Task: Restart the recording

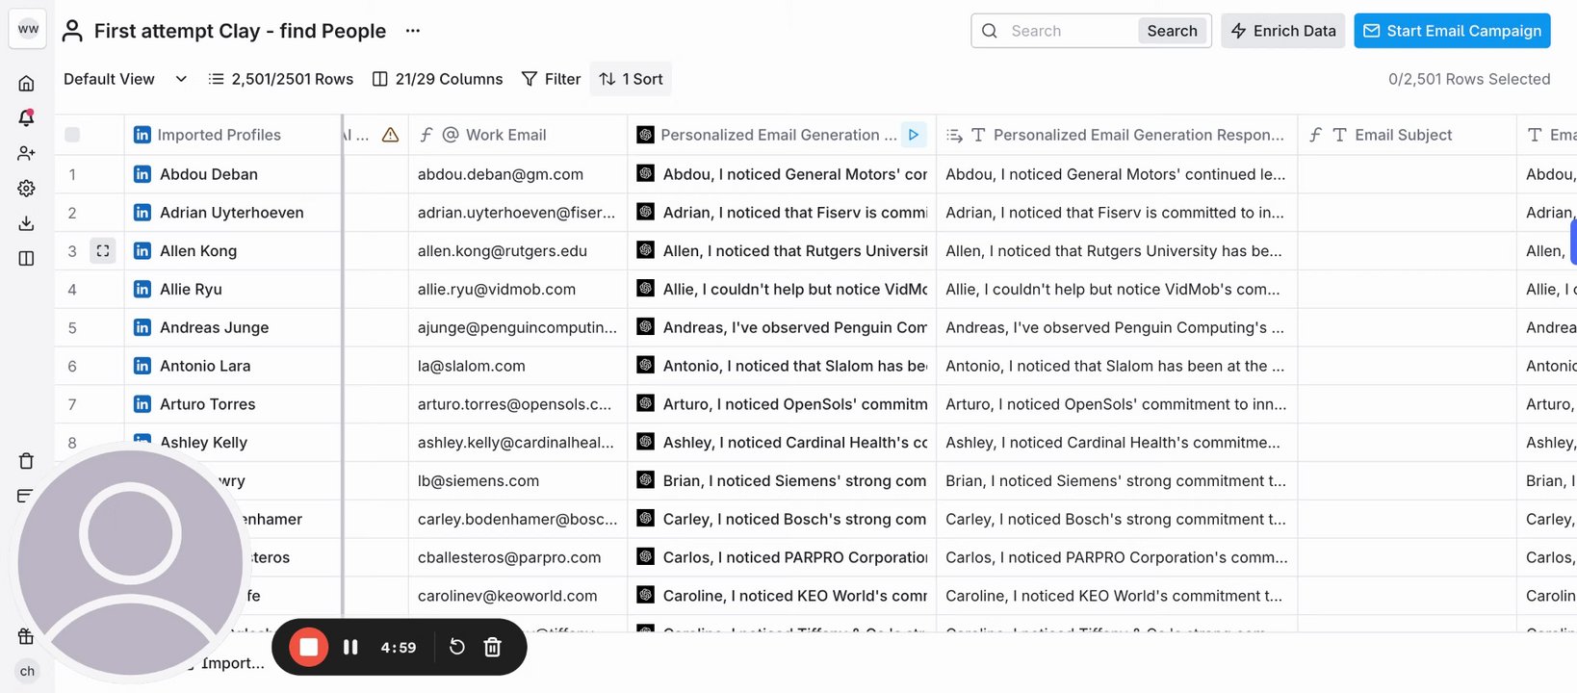Action: (x=457, y=647)
